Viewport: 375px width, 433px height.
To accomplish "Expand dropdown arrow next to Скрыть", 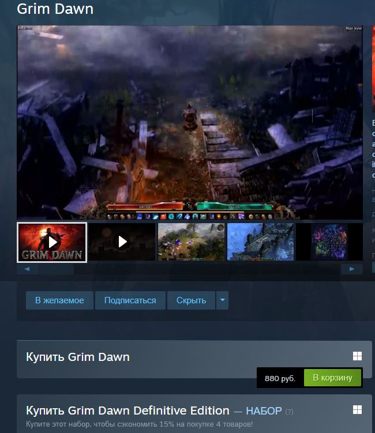I will tap(223, 300).
